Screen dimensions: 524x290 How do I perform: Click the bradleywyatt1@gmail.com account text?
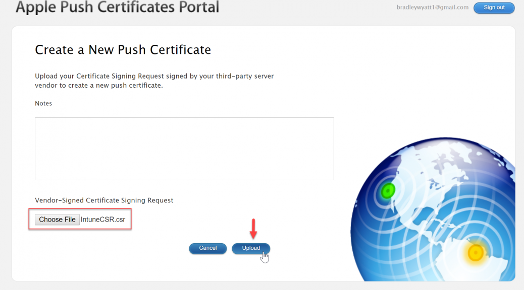[433, 8]
